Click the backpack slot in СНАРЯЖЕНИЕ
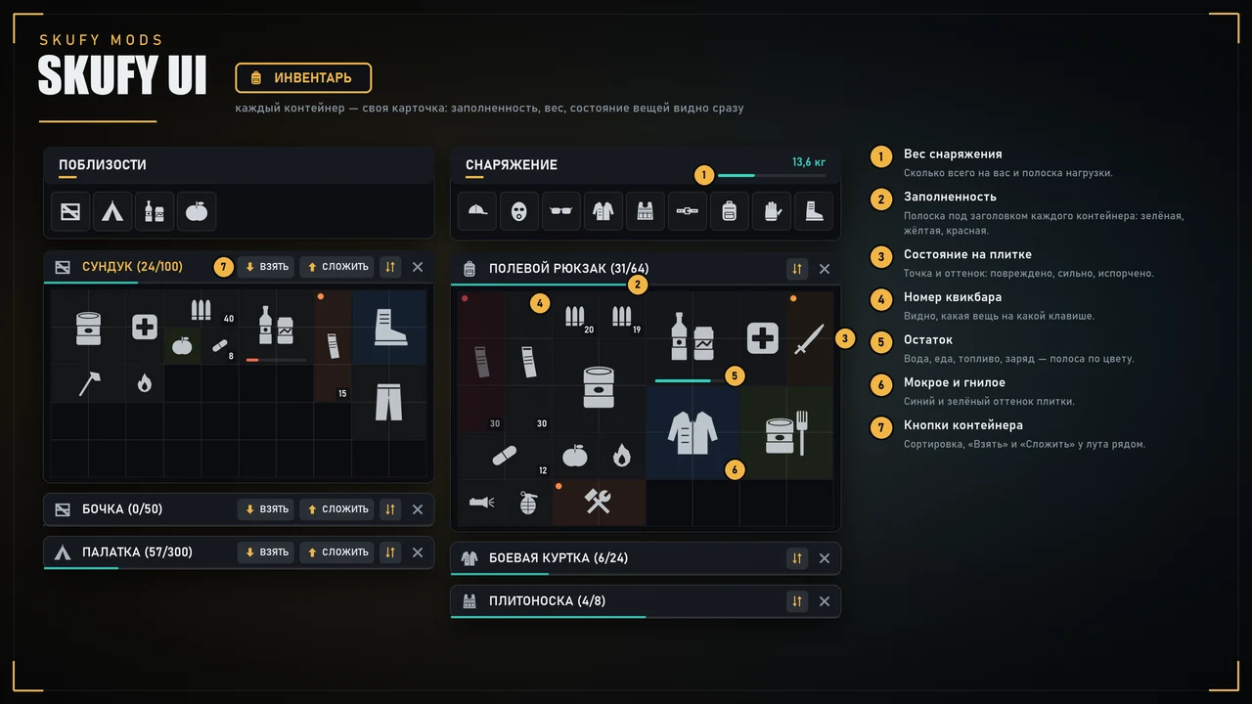The width and height of the screenshot is (1252, 704). click(730, 211)
